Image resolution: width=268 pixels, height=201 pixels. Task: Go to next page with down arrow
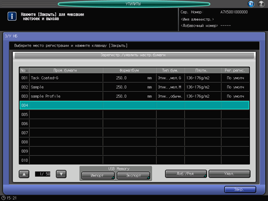coord(61,174)
